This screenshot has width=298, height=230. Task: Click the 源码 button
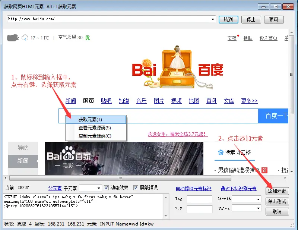click(x=274, y=19)
